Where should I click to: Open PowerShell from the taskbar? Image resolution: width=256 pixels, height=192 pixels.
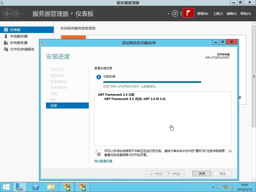[x=35, y=187]
